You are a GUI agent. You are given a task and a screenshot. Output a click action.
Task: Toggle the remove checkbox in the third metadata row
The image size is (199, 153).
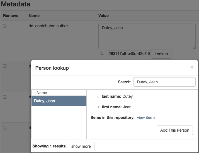click(5, 97)
